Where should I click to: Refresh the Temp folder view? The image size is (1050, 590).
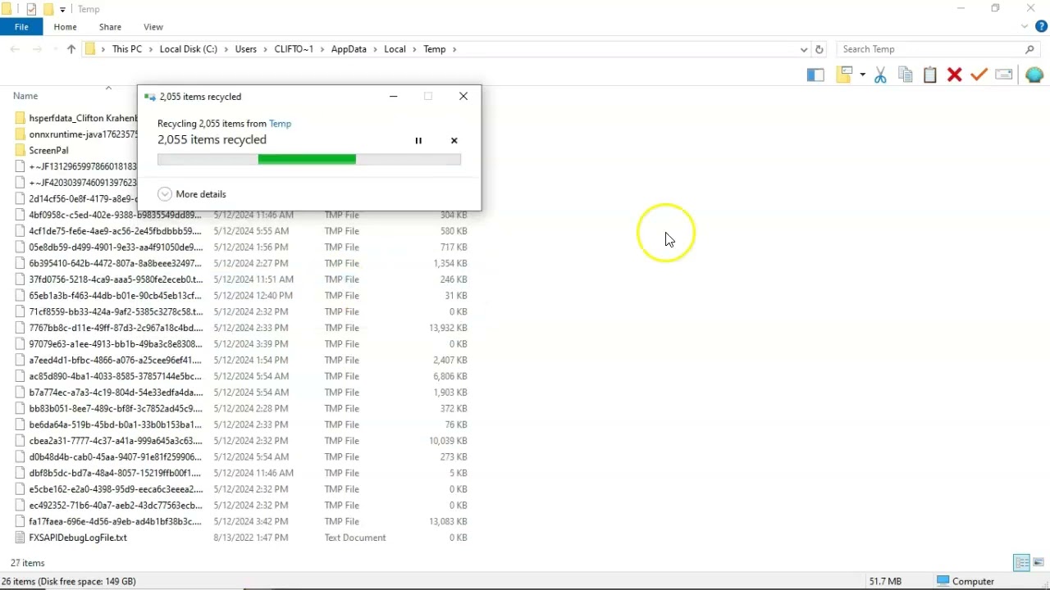pyautogui.click(x=819, y=49)
